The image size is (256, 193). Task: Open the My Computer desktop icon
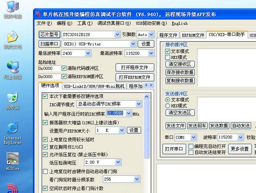coord(13,9)
